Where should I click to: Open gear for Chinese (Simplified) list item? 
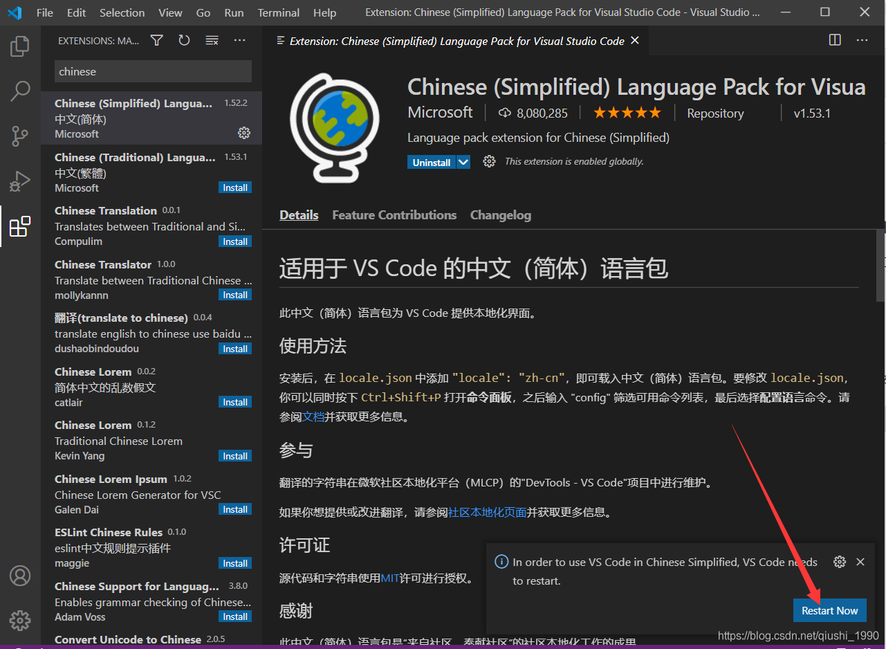243,132
